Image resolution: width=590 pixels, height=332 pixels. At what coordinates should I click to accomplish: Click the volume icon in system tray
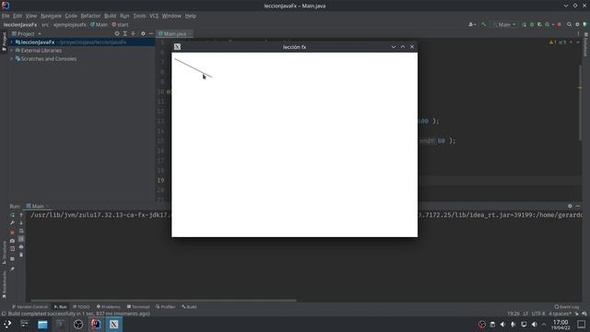point(535,324)
